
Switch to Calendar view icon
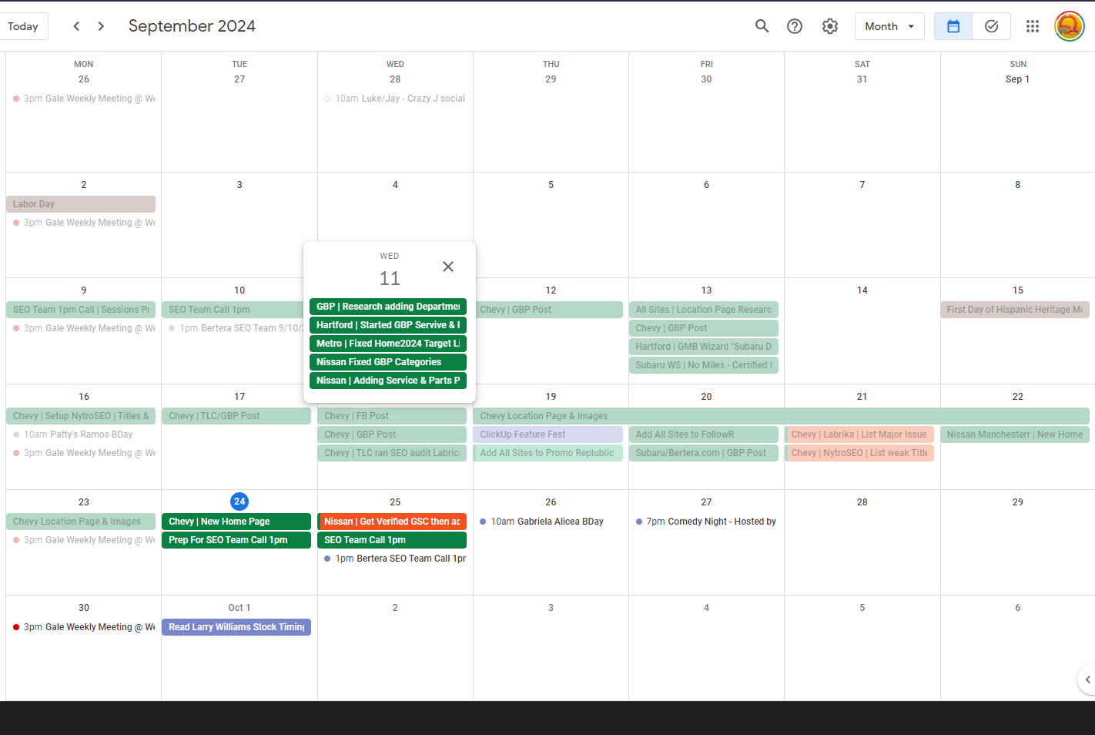(x=953, y=26)
